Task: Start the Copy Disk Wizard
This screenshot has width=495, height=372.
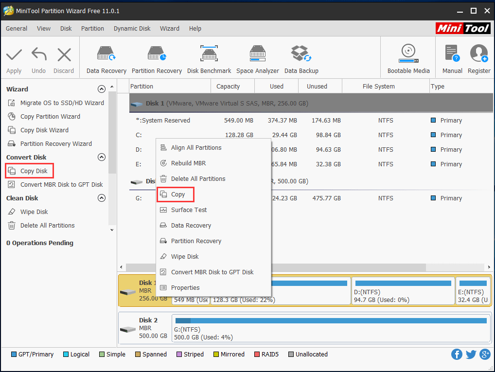Action: click(x=38, y=130)
